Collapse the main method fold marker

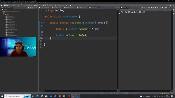(x=43, y=23)
